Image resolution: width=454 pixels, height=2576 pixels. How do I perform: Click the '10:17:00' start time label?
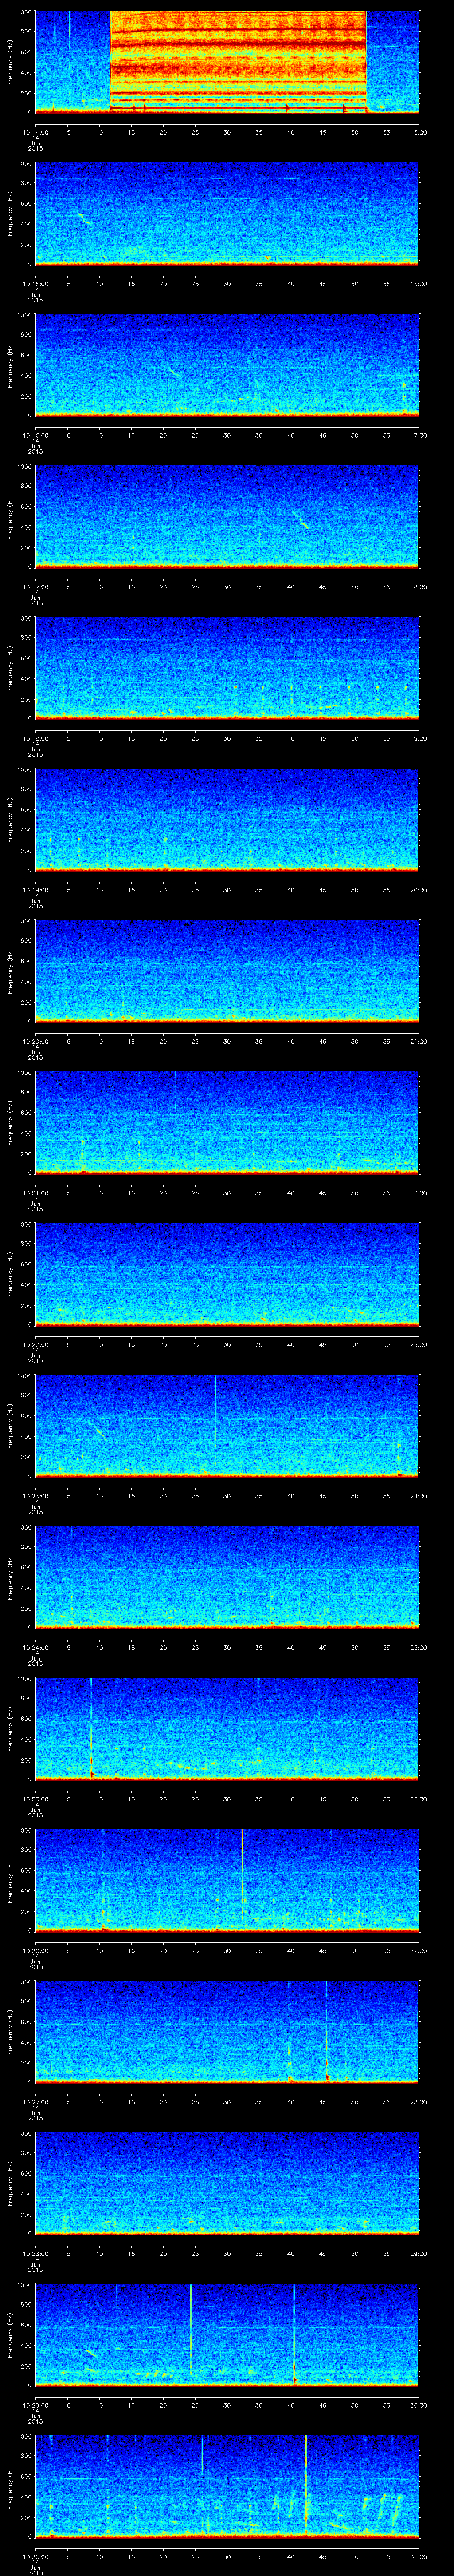pos(35,586)
